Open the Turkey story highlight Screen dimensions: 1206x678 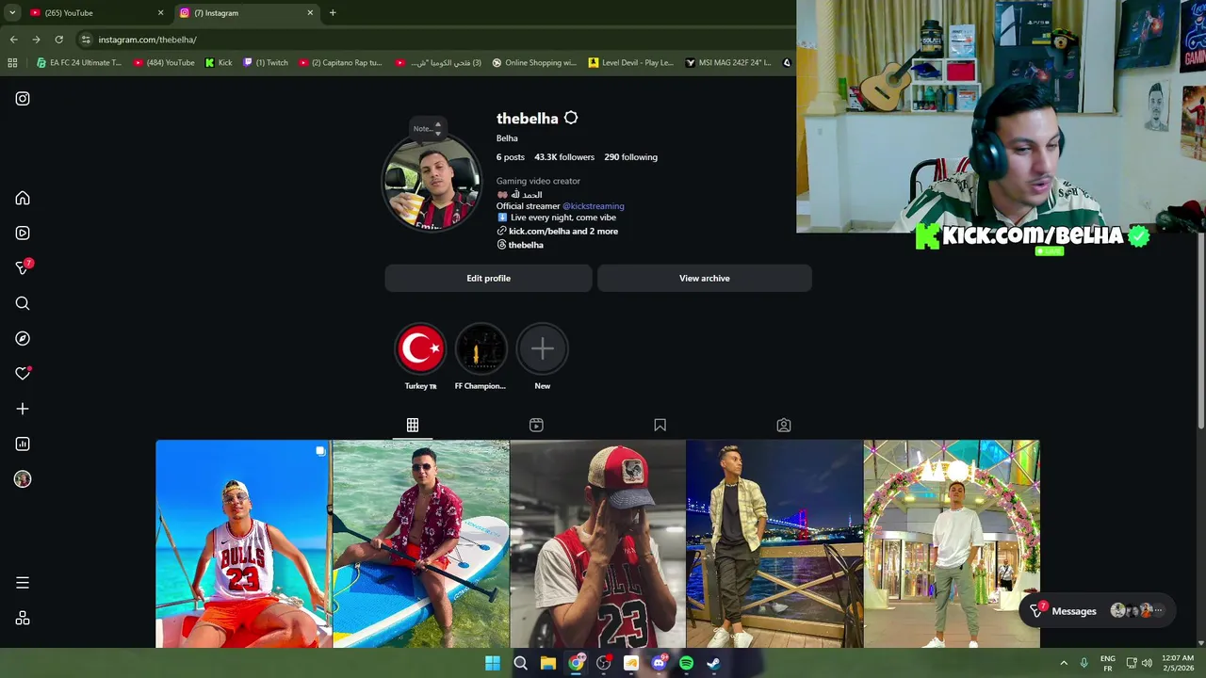[x=420, y=349]
